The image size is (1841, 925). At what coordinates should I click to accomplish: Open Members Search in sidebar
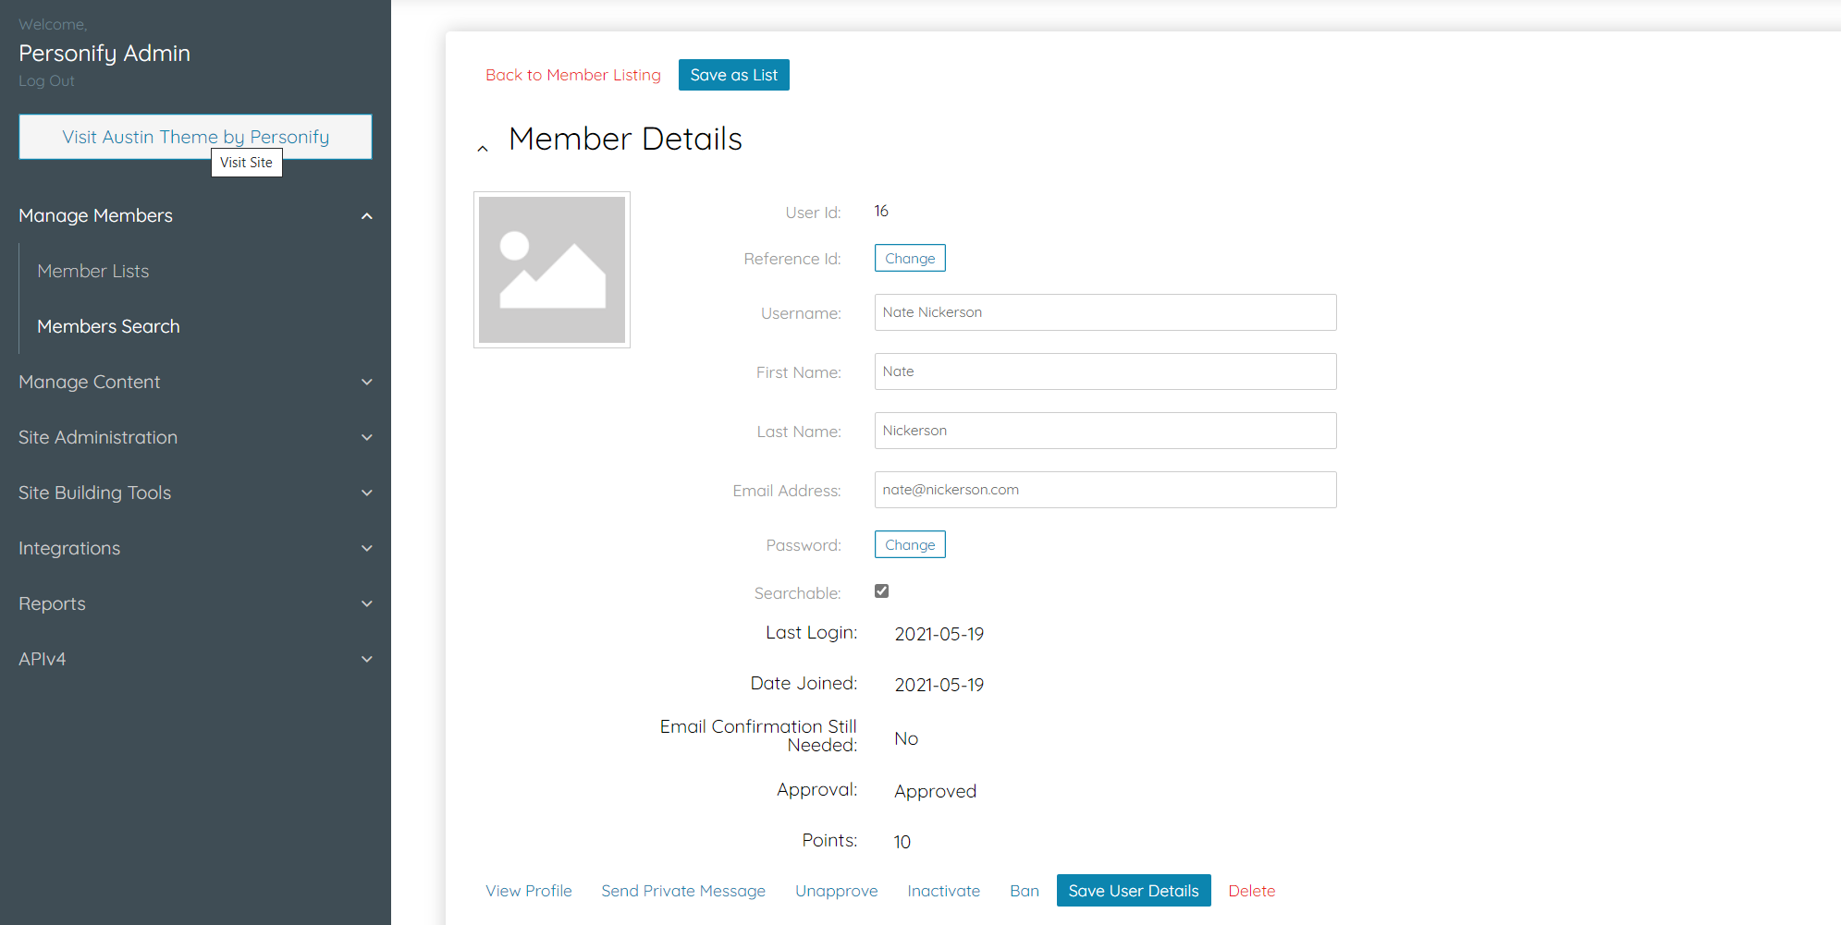(x=108, y=326)
